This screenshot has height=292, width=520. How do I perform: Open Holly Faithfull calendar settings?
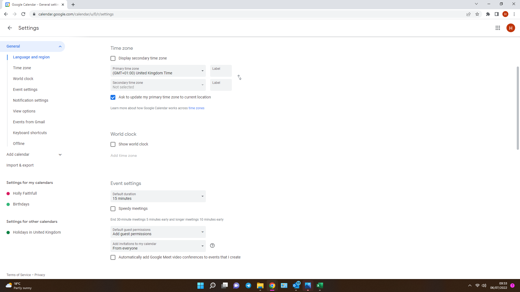coord(25,193)
